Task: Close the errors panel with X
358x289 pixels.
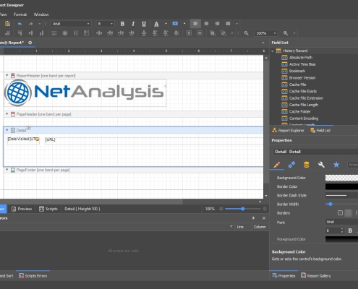Action: [x=264, y=218]
